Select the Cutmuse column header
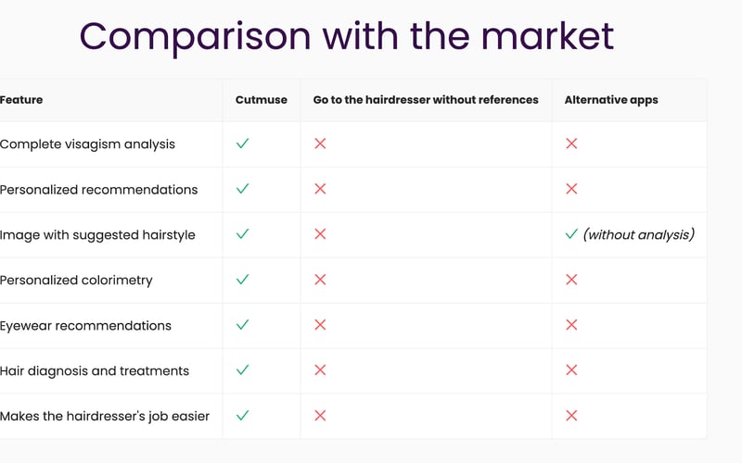This screenshot has height=463, width=742. pos(262,100)
